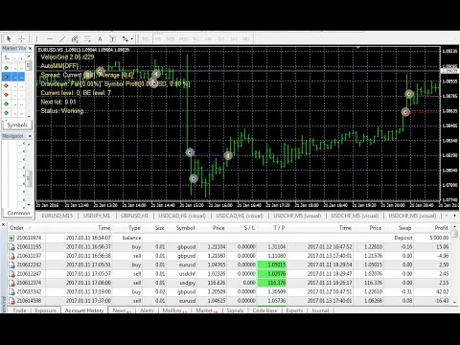Switch to USDJPY,M1 chart tab
Screen dimensions: 460x345
click(97, 216)
